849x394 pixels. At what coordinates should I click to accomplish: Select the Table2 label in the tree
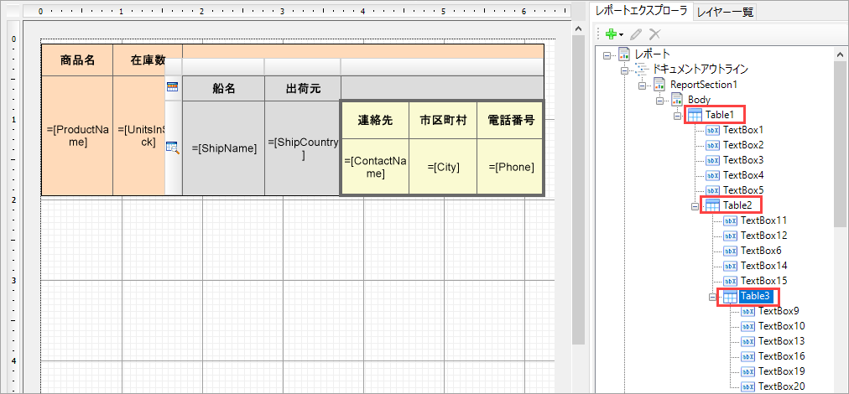pos(737,205)
